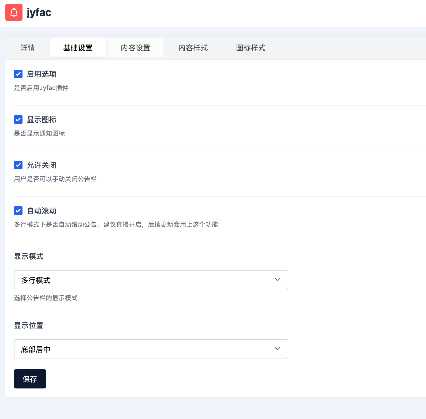Screen dimensions: 426x419
Task: Click the jyfac plugin title
Action: click(39, 12)
